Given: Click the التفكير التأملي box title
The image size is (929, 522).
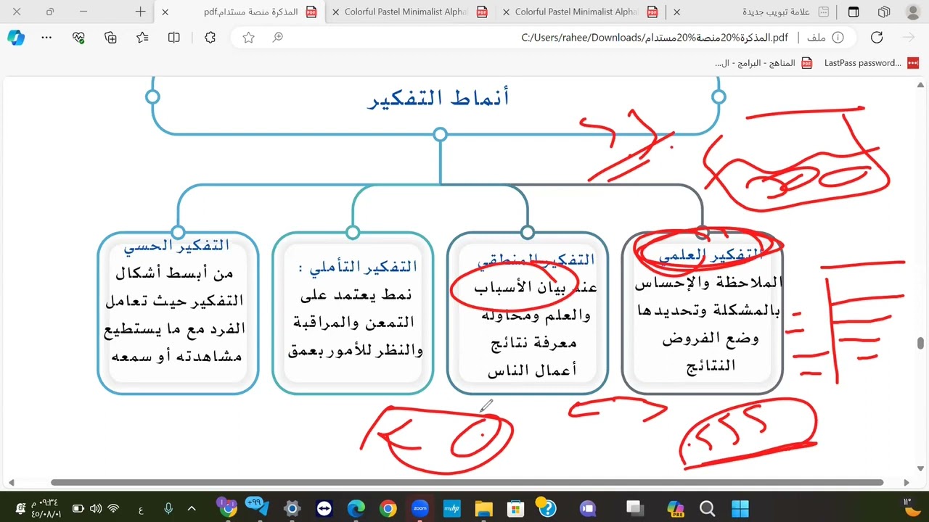Looking at the screenshot, I should 358,267.
